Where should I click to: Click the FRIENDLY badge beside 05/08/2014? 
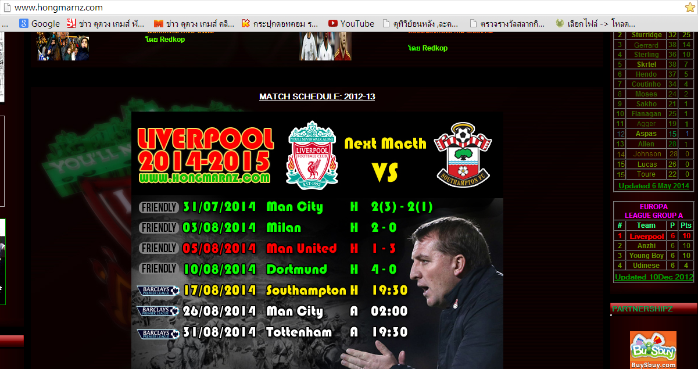point(159,248)
